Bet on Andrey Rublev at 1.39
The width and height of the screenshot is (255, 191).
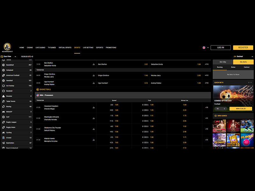[x=176, y=83]
